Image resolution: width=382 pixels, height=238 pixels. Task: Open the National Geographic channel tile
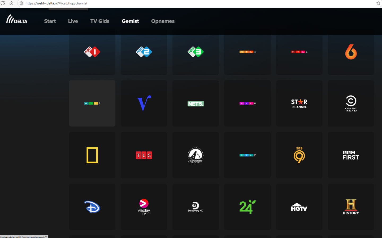[92, 155]
